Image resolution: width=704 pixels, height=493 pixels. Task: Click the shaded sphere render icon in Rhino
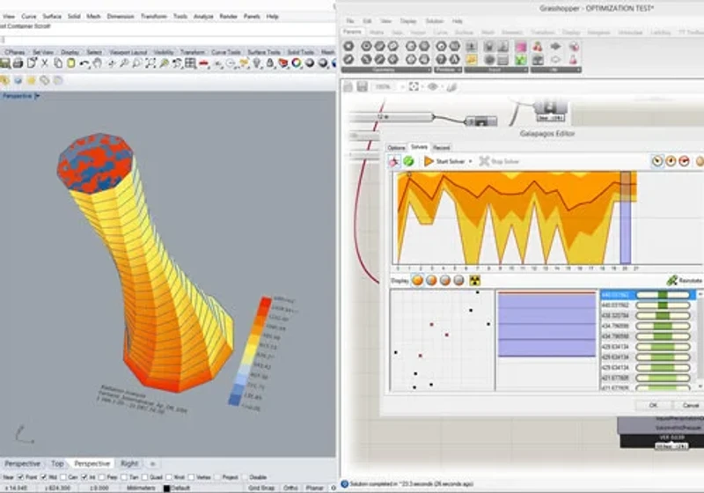point(310,63)
